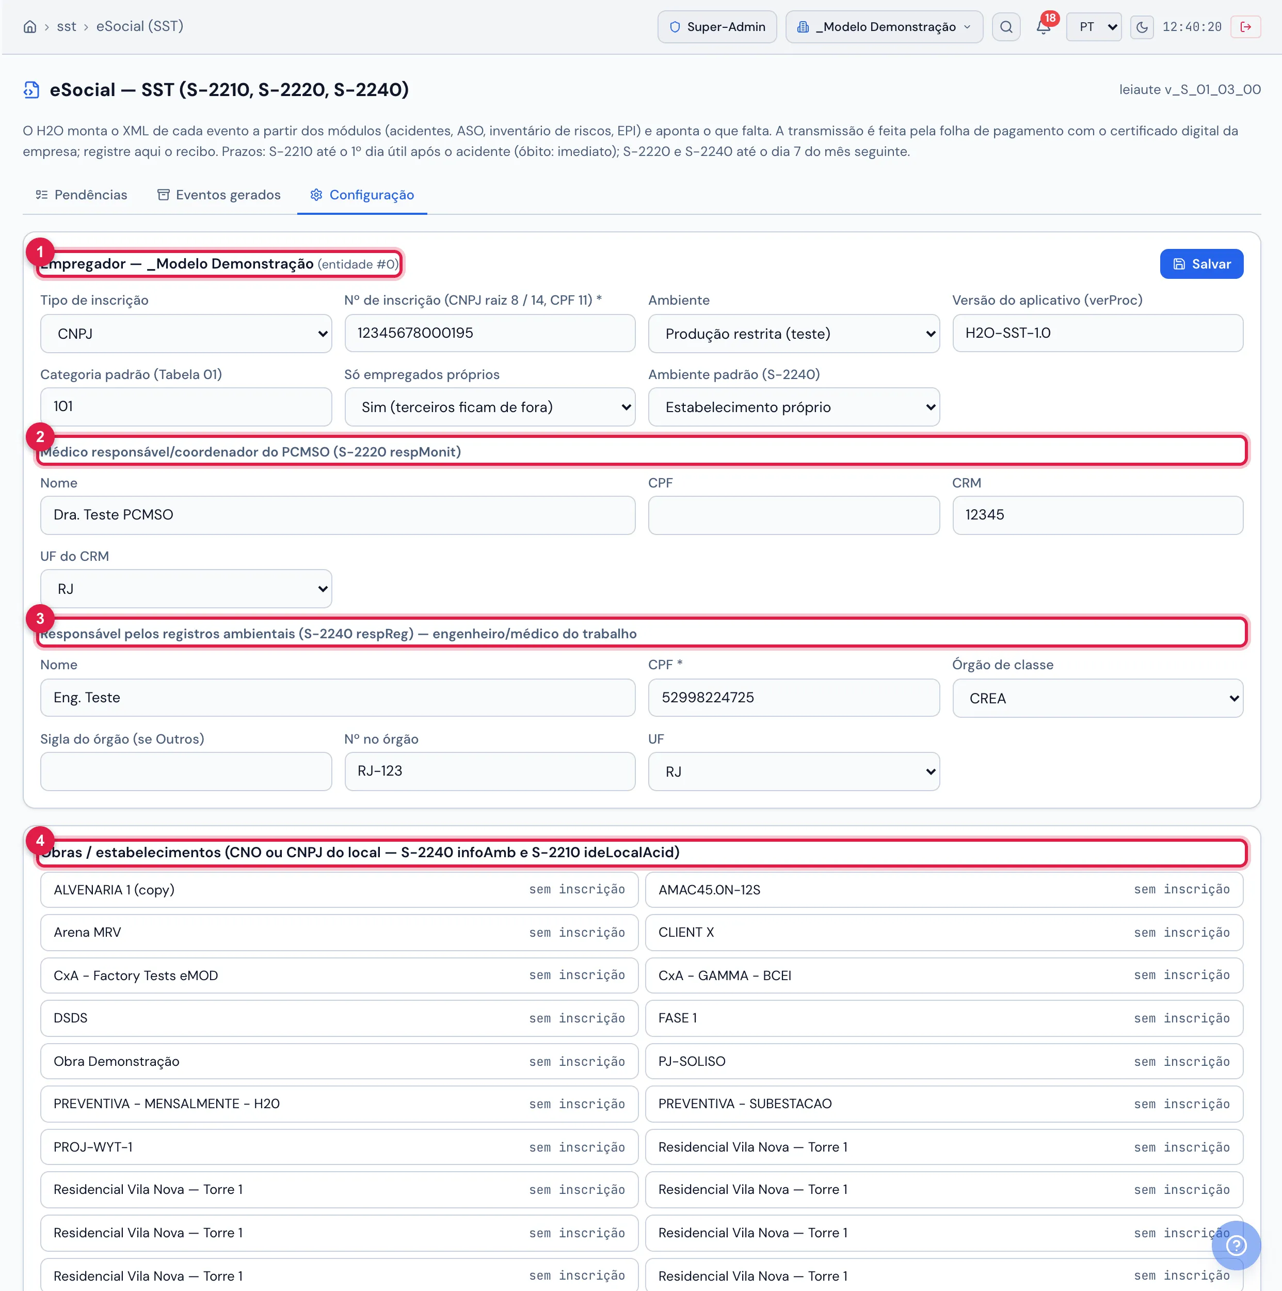Click the Super-Admin badge

point(717,27)
